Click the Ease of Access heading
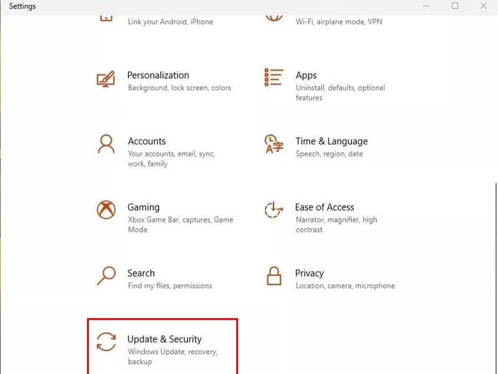This screenshot has height=374, width=498. coord(324,207)
